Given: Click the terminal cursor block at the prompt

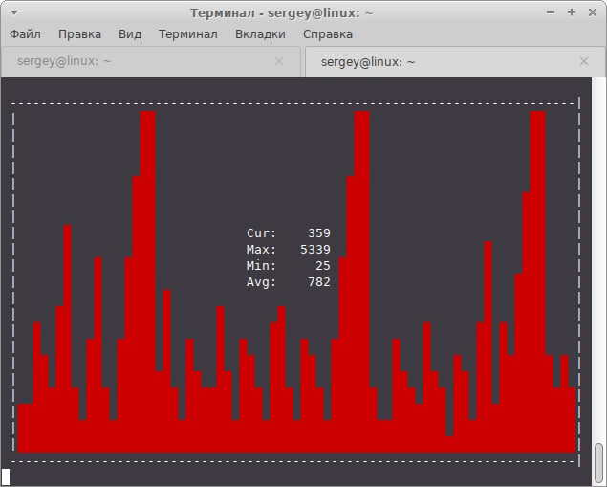Looking at the screenshot, I should [6, 476].
